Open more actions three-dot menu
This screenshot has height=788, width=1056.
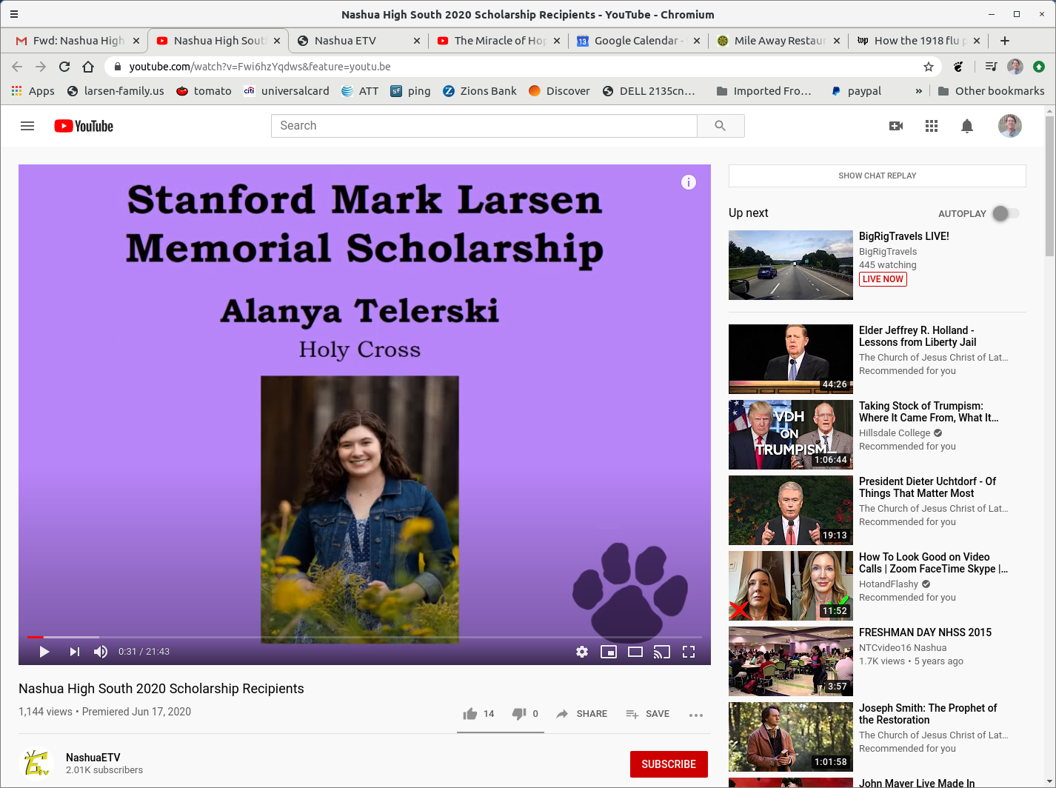696,715
